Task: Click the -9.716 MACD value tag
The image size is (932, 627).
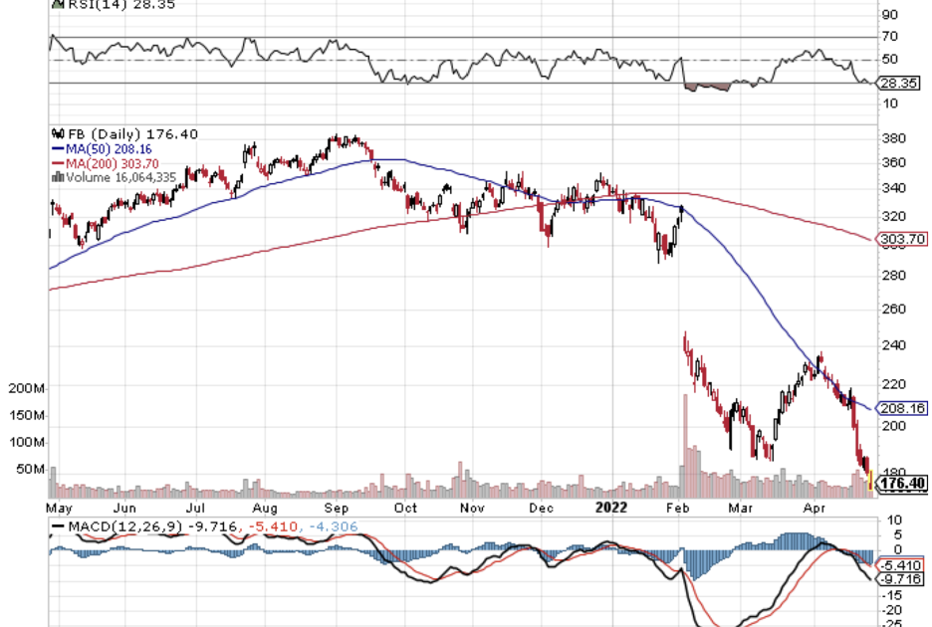Action: (904, 578)
